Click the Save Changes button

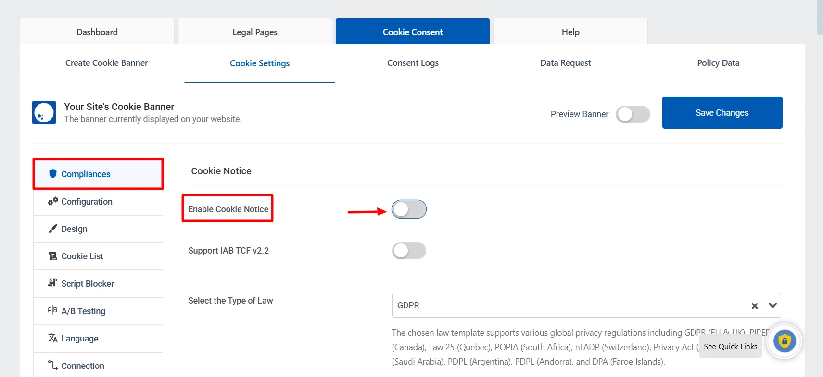[722, 112]
